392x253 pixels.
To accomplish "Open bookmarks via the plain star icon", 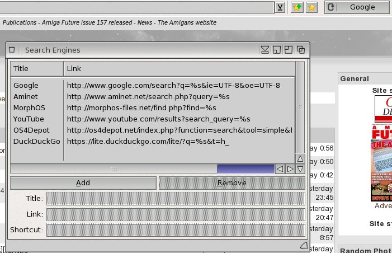I will tap(311, 7).
